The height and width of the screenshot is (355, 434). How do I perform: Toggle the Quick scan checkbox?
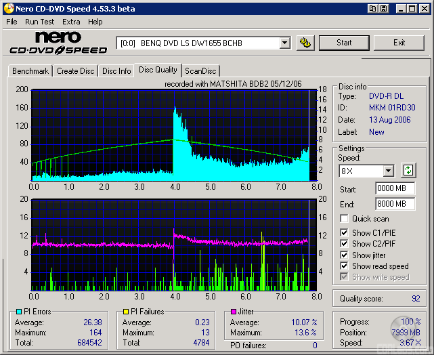point(345,219)
